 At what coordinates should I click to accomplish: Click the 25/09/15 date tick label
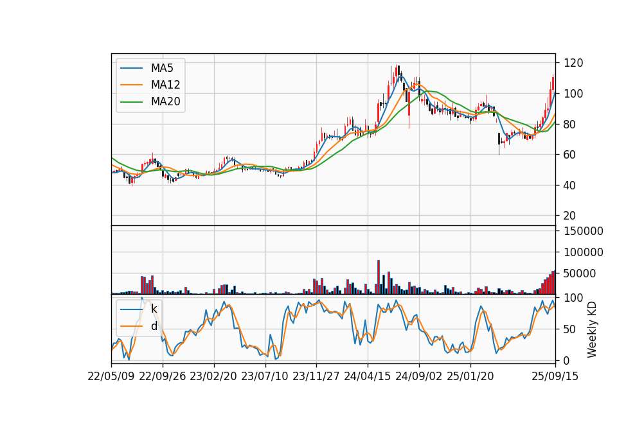point(555,376)
